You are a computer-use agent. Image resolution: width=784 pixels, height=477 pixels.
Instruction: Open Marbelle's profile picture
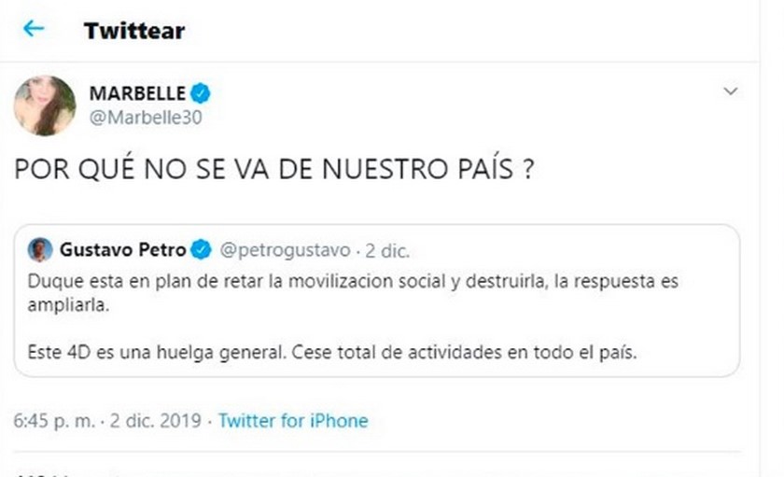point(44,105)
